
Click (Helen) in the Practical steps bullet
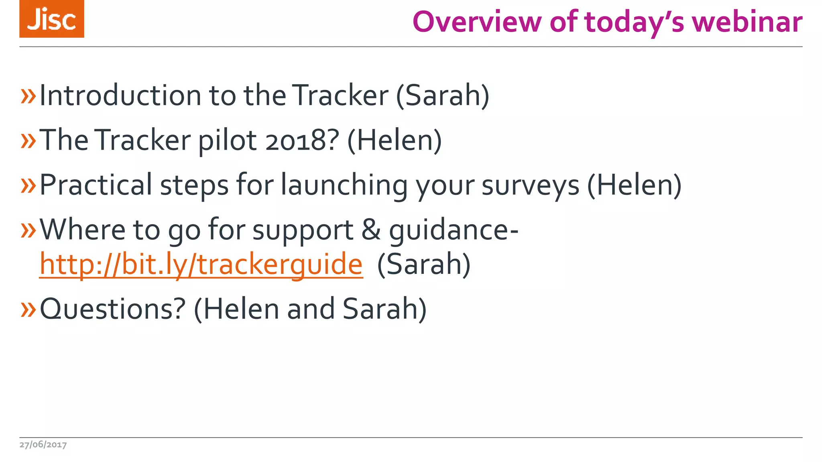(634, 185)
